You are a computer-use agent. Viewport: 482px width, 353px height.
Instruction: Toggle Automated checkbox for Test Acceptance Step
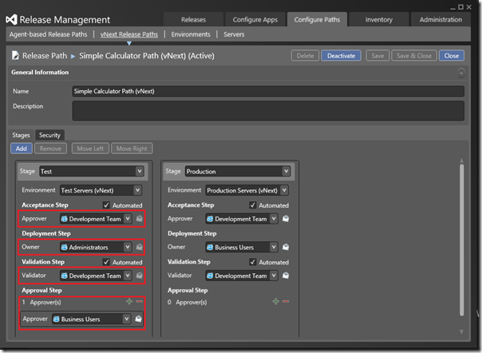[106, 205]
